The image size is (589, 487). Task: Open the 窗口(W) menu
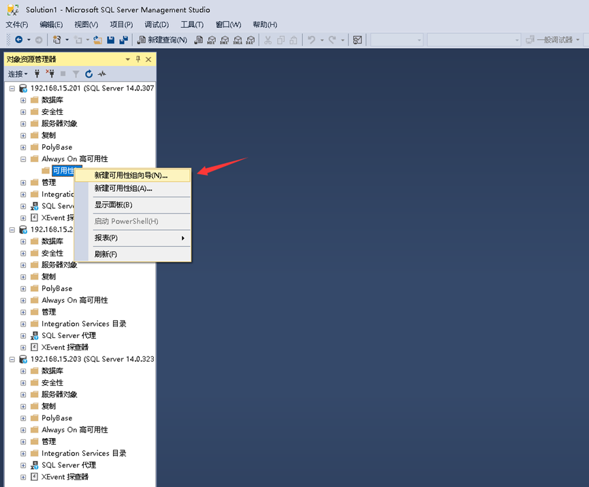point(228,24)
